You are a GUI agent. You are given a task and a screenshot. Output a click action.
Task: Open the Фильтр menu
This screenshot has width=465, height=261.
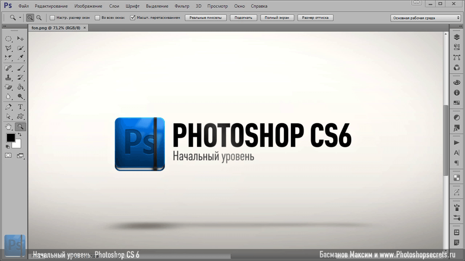pyautogui.click(x=182, y=6)
